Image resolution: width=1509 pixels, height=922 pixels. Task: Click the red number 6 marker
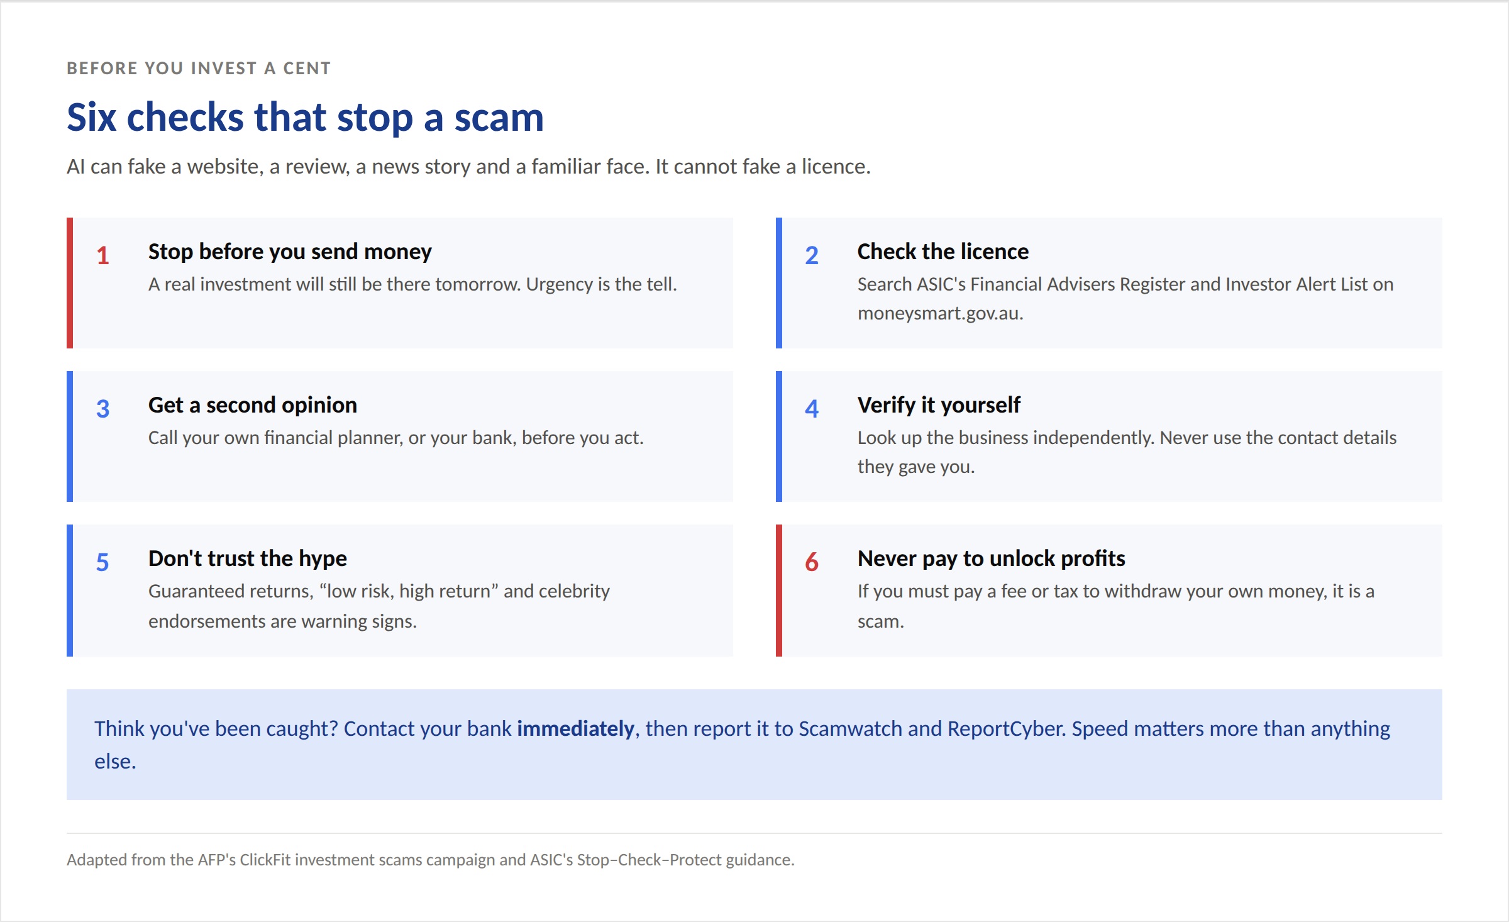point(812,562)
